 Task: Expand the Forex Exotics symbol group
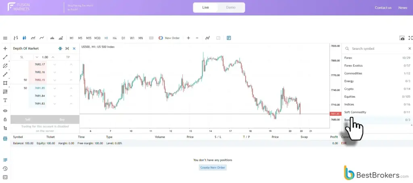(x=377, y=66)
